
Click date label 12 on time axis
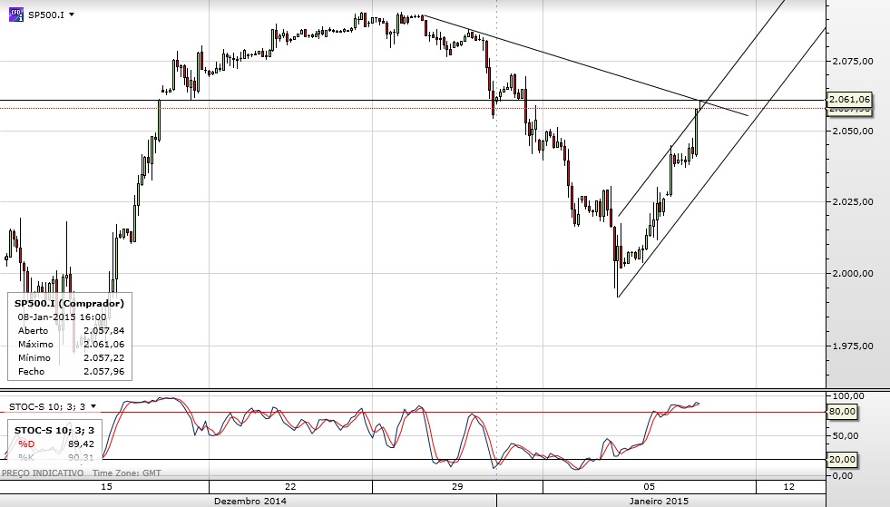[x=788, y=486]
